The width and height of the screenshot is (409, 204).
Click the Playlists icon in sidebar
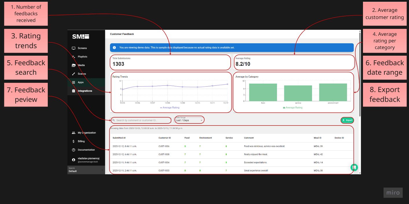coord(74,57)
